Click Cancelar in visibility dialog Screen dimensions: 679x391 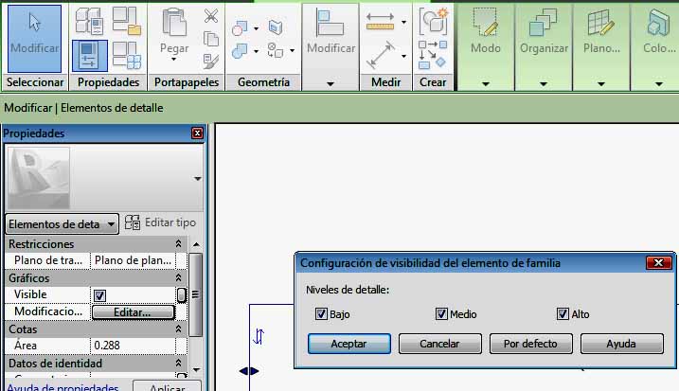point(440,344)
